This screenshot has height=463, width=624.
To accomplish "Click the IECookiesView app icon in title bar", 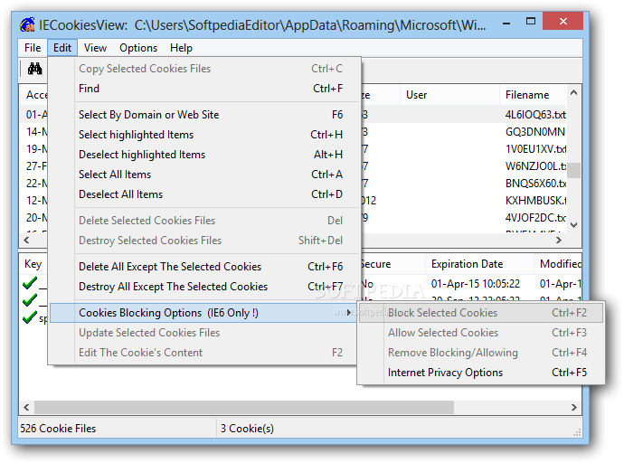I will 27,24.
